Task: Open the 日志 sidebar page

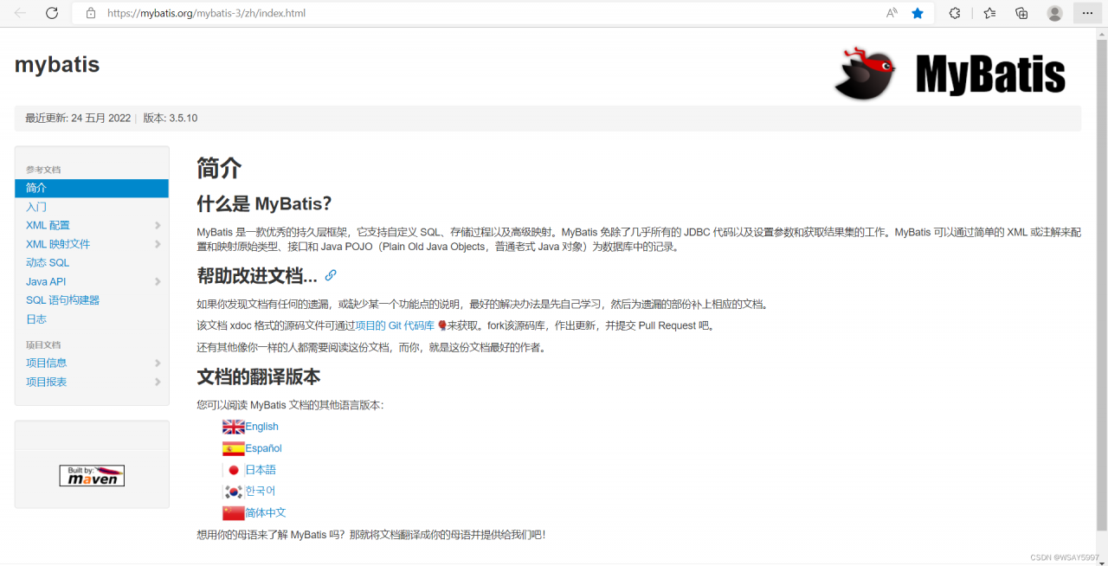Action: tap(36, 318)
